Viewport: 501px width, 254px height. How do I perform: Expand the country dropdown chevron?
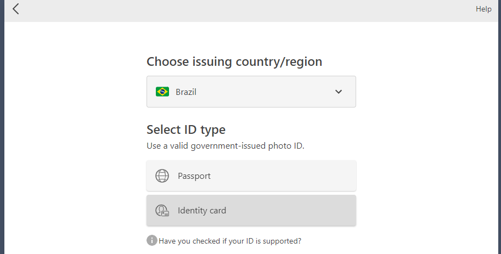pyautogui.click(x=339, y=92)
